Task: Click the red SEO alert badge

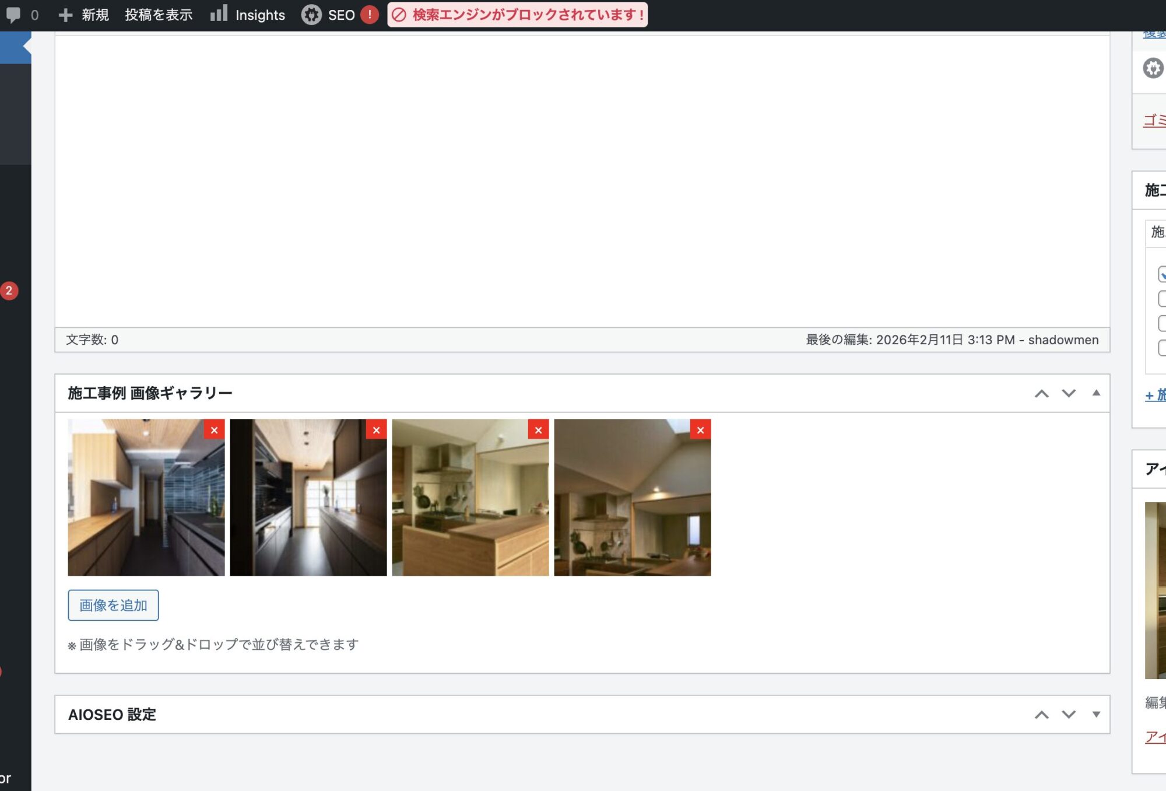Action: tap(370, 15)
